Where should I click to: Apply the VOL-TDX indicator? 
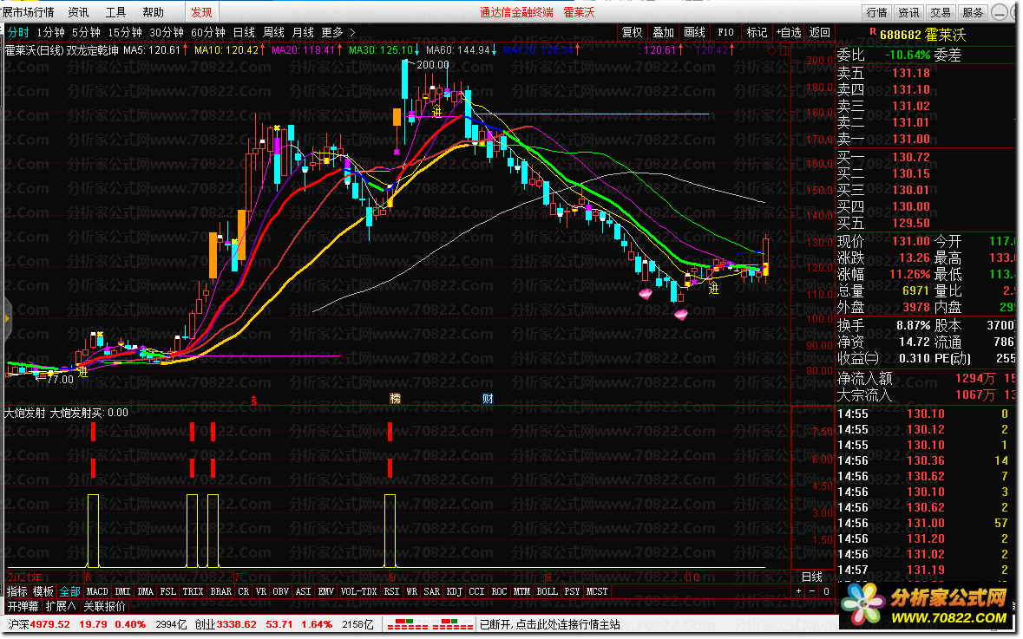pyautogui.click(x=359, y=591)
